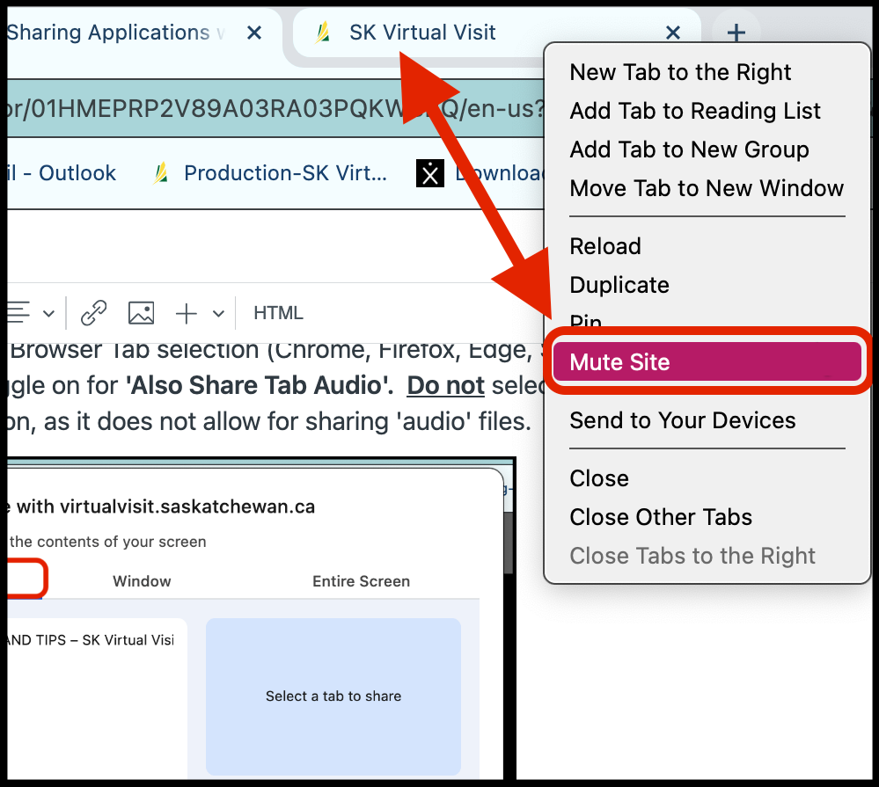Image resolution: width=879 pixels, height=787 pixels.
Task: Switch to HTML editor view
Action: (278, 313)
